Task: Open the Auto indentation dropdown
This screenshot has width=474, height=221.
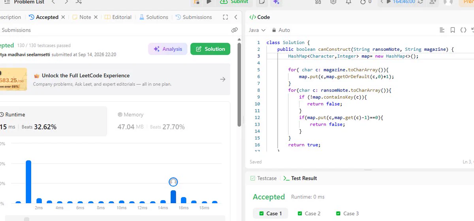Action: coord(281,30)
